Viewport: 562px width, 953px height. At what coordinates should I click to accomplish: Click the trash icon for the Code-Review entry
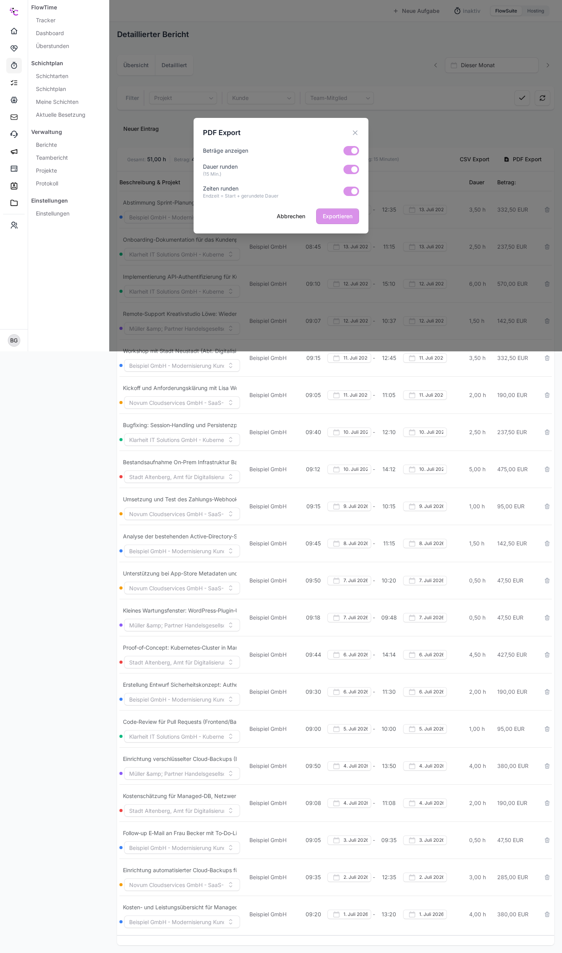[x=547, y=729]
